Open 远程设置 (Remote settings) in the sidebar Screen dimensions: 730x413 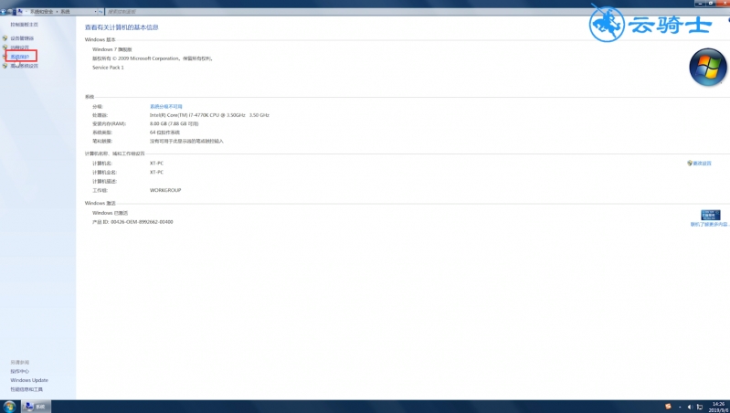coord(19,48)
